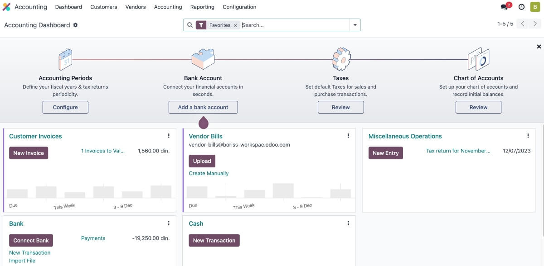Screen dimensions: 544x266
Task: Open the Bank card title
Action: (x=16, y=223)
